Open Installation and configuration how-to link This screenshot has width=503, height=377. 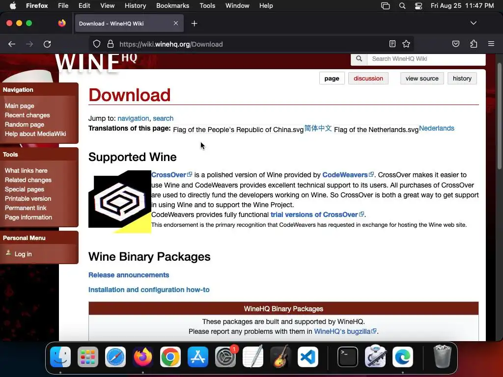(149, 290)
